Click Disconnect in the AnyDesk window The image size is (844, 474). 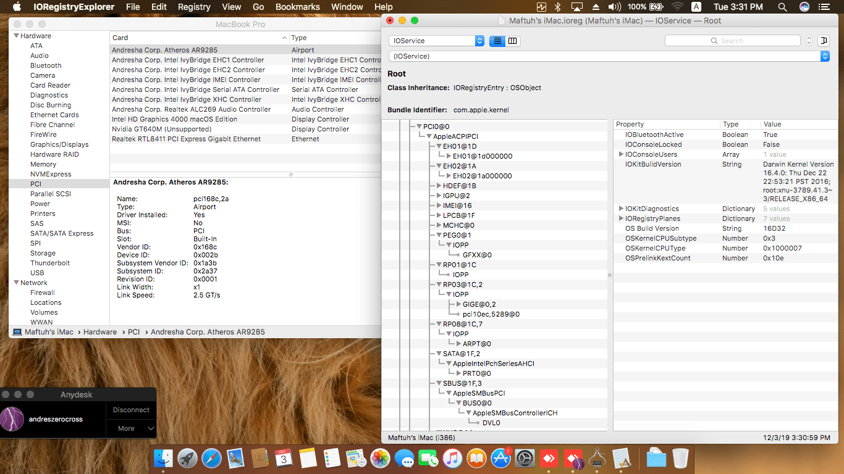click(x=131, y=409)
